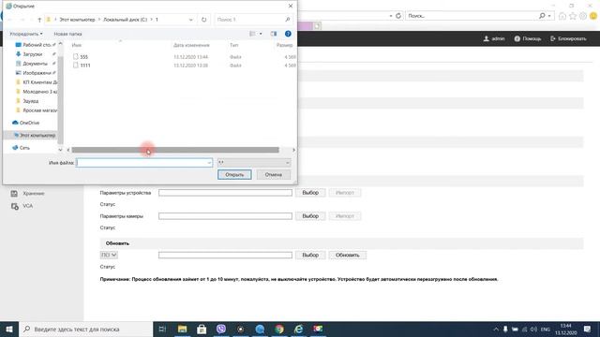Select file 1111 in the file list
The width and height of the screenshot is (600, 337).
tap(85, 66)
